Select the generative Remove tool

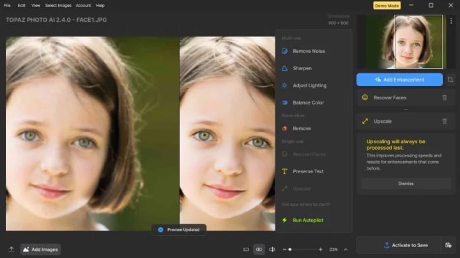302,129
